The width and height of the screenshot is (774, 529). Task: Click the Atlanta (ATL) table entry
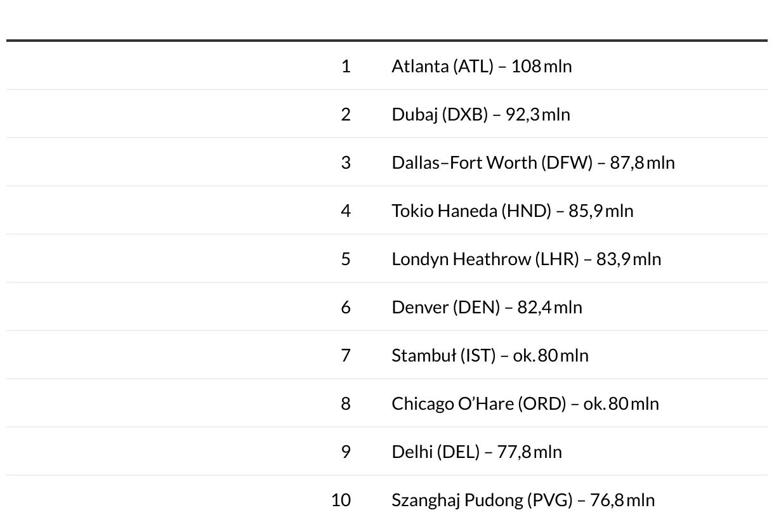point(482,66)
